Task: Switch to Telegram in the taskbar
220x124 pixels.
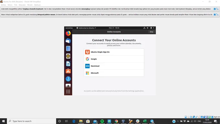Action: coord(152,121)
